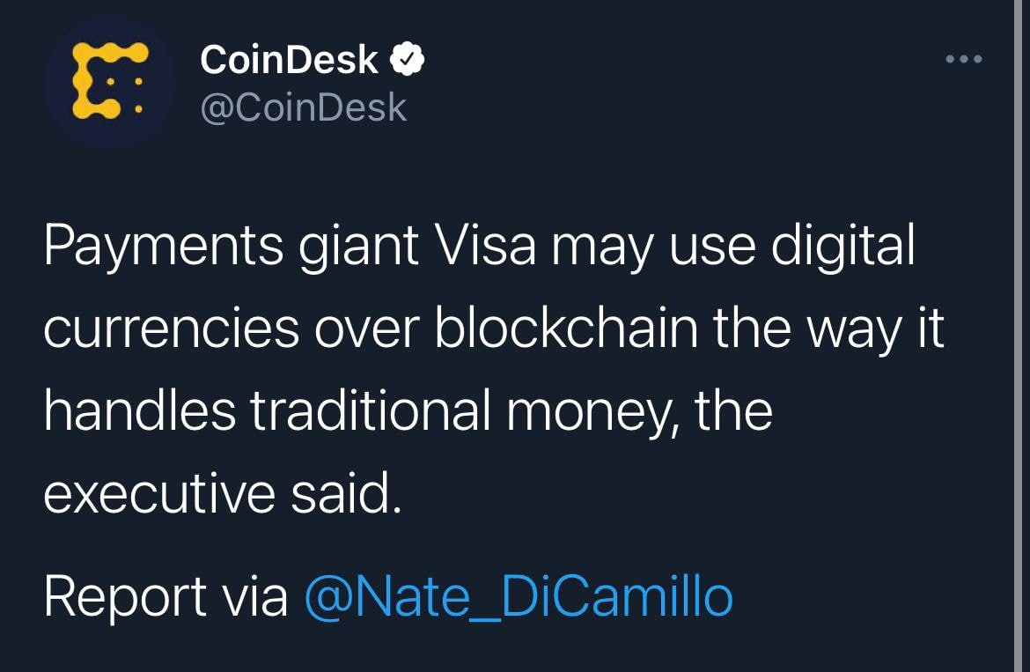Open the three-dot more options menu
This screenshot has width=1030, height=672.
tap(964, 59)
